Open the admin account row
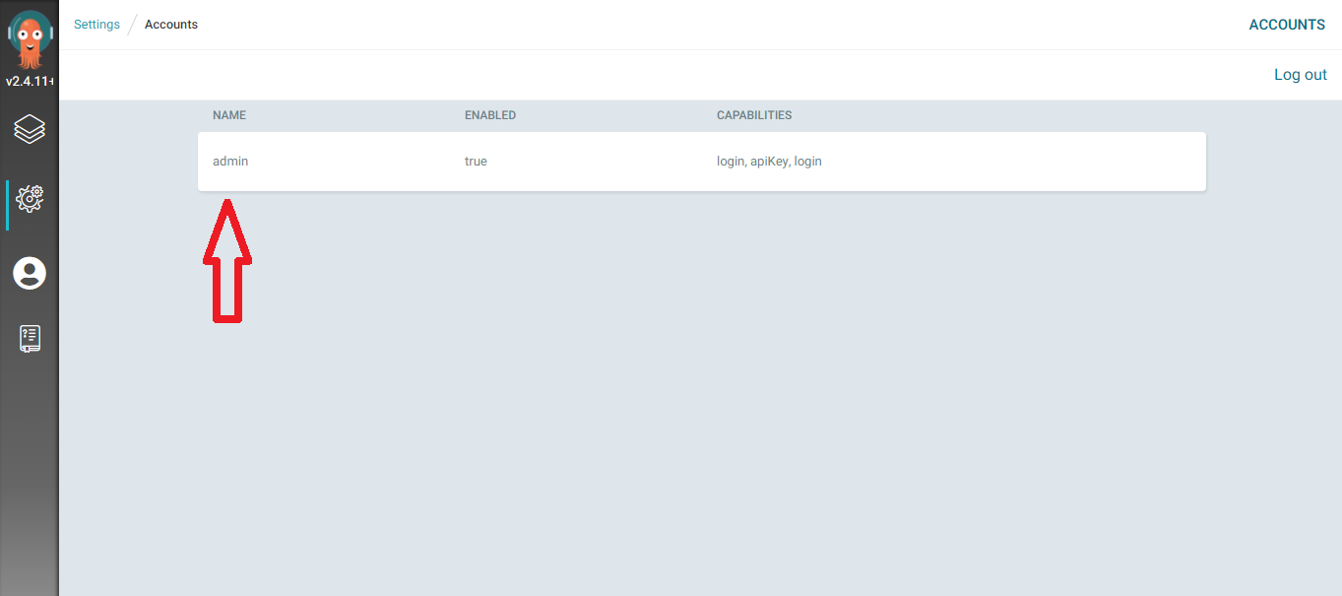The image size is (1342, 596). 702,162
